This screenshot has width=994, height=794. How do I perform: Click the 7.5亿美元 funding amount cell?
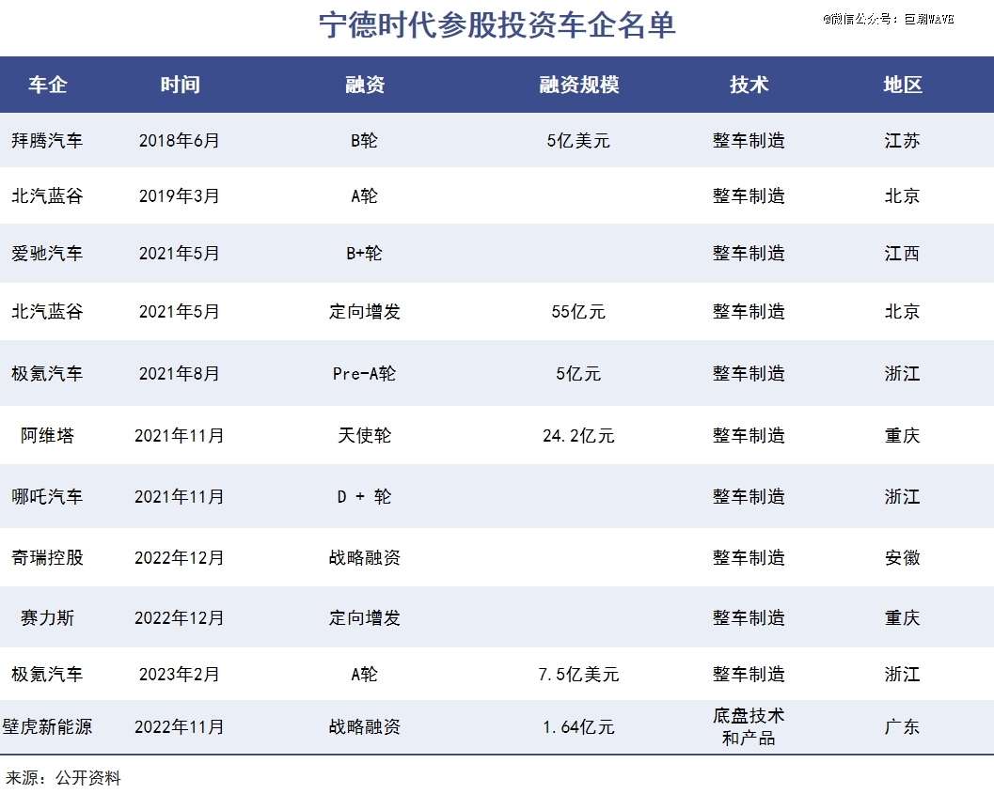[578, 674]
